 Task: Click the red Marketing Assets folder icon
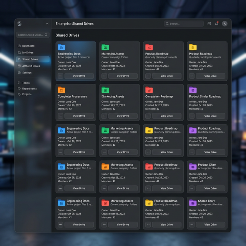(x=105, y=203)
